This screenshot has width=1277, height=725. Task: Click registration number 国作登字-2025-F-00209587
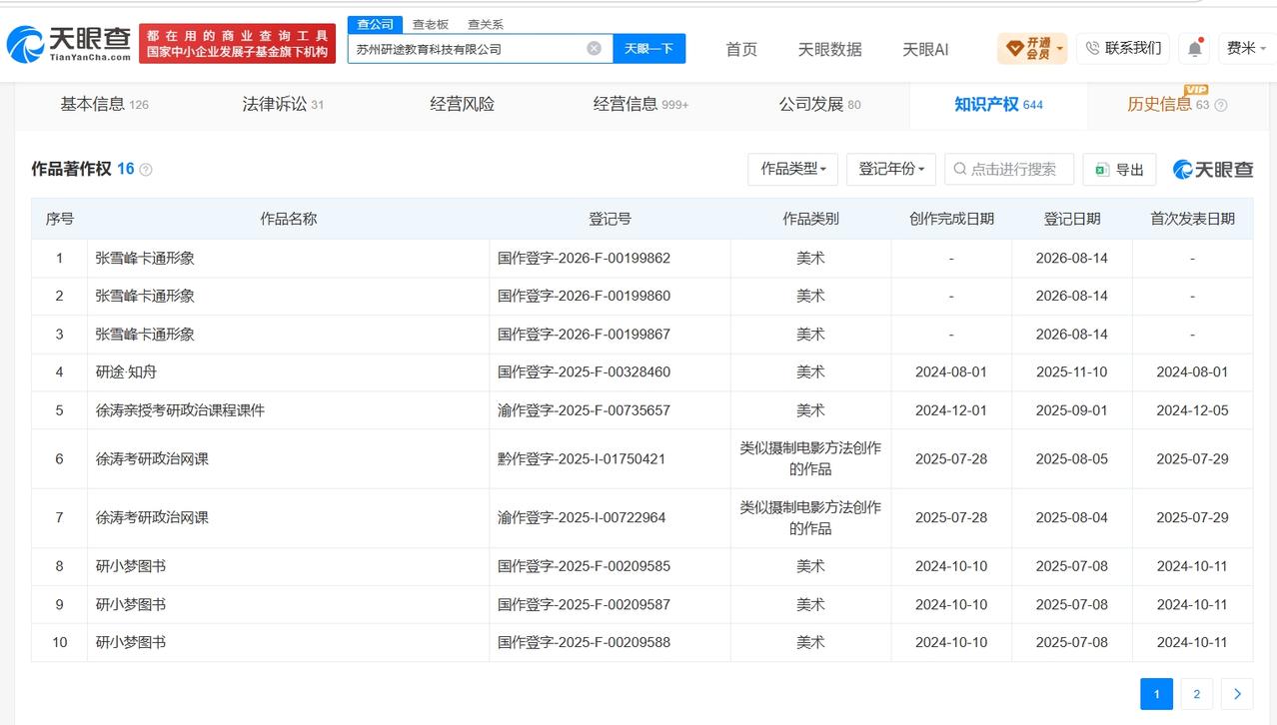(x=584, y=604)
